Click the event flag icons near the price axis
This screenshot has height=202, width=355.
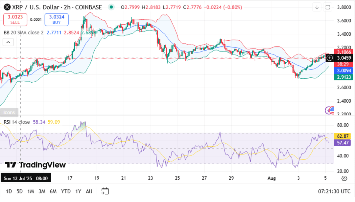[x=329, y=110]
